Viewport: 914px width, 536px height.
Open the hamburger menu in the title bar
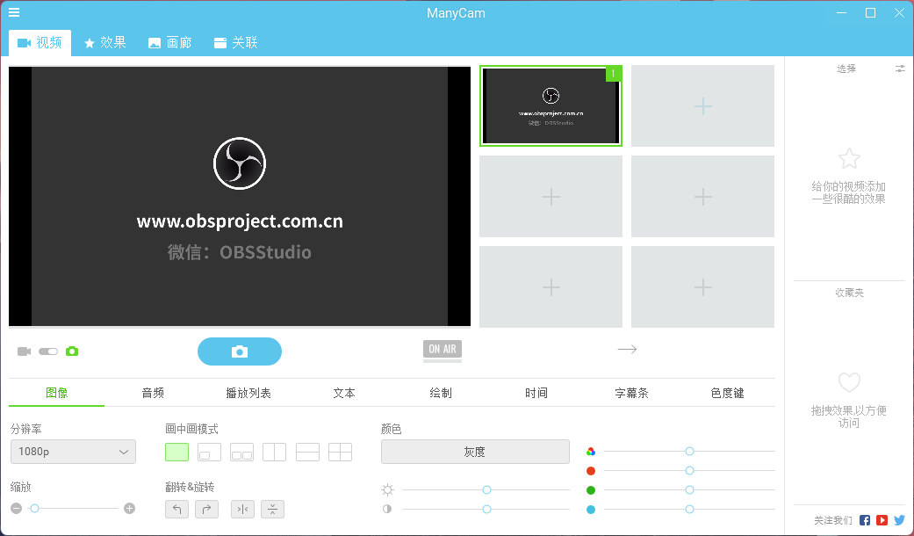[13, 12]
